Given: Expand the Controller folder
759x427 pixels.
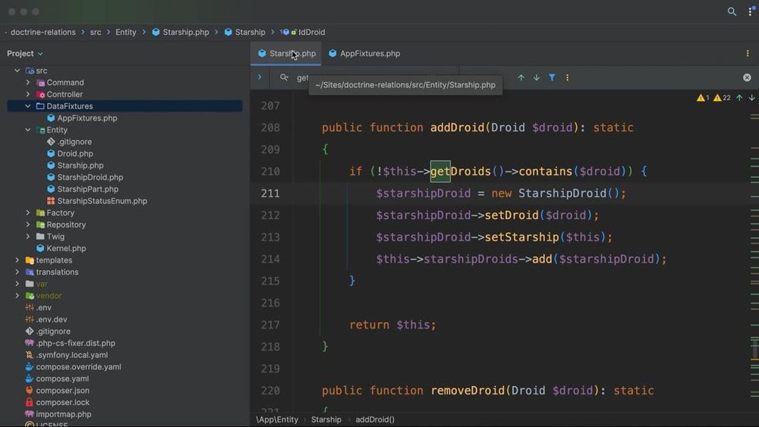Looking at the screenshot, I should point(28,94).
